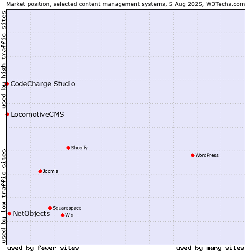Click the Joomla red data point

click(x=40, y=171)
